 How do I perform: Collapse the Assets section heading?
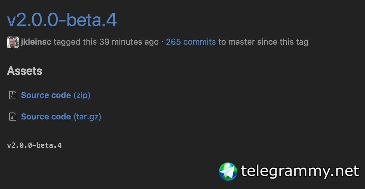pos(25,71)
